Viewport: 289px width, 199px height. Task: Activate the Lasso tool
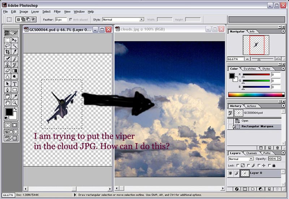coord(8,46)
